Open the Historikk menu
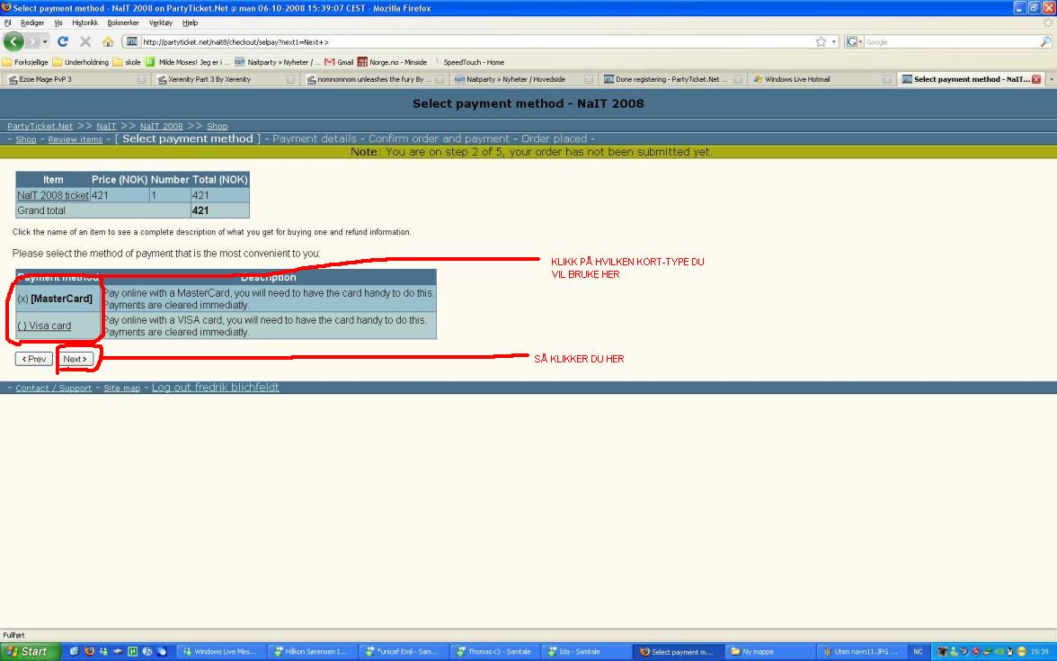This screenshot has width=1057, height=661. pyautogui.click(x=84, y=23)
